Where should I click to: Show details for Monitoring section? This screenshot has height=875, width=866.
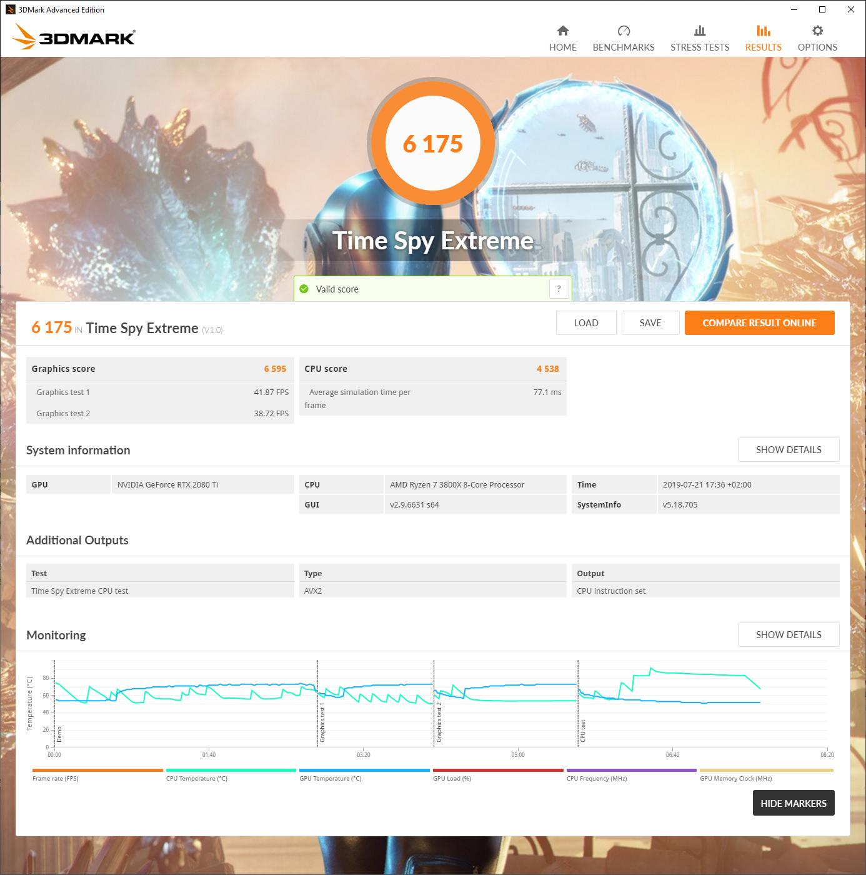tap(789, 634)
